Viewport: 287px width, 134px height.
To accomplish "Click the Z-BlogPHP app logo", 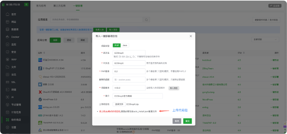I will click(x=40, y=68).
